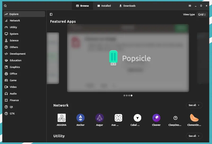Click See all for Utility

point(194,136)
